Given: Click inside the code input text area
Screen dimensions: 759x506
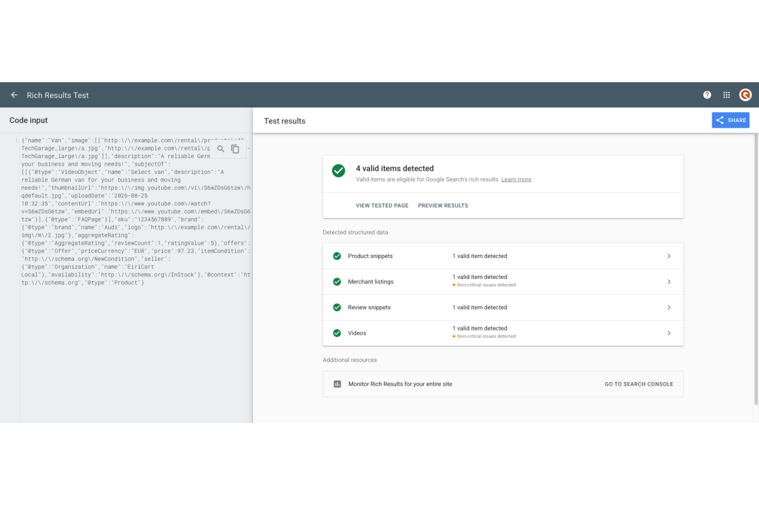Looking at the screenshot, I should pyautogui.click(x=136, y=278).
